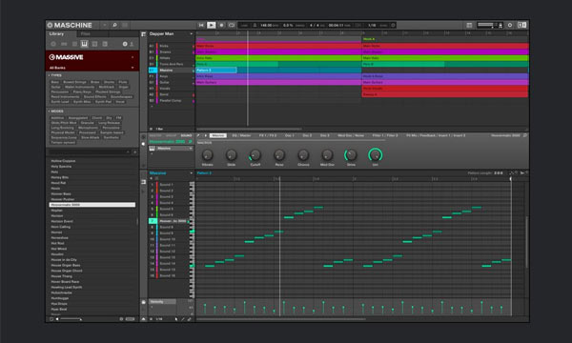The image size is (572, 343).
Task: Toggle factory content filter icon
Action: (x=125, y=44)
